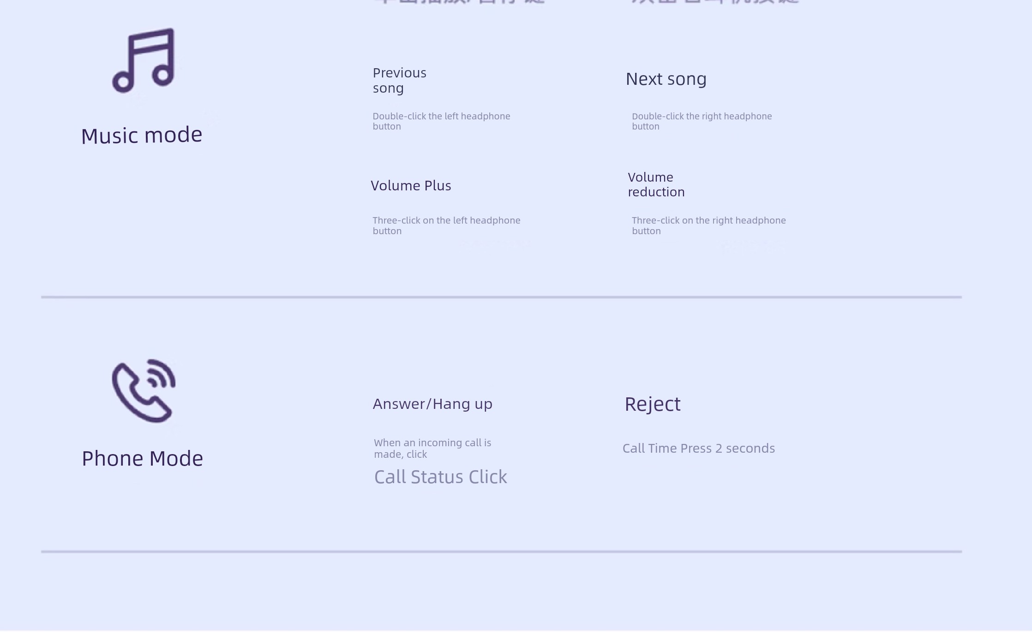The image size is (1032, 632).
Task: Click "Three-click on the right headphone button" text
Action: [708, 225]
